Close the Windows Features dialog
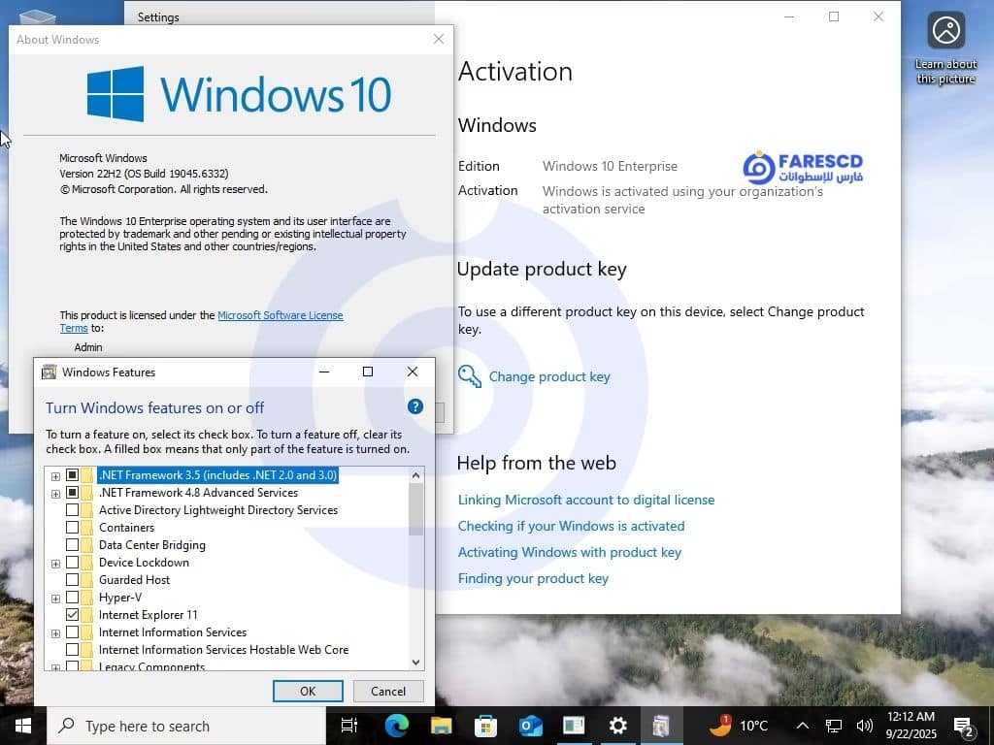 click(x=412, y=372)
